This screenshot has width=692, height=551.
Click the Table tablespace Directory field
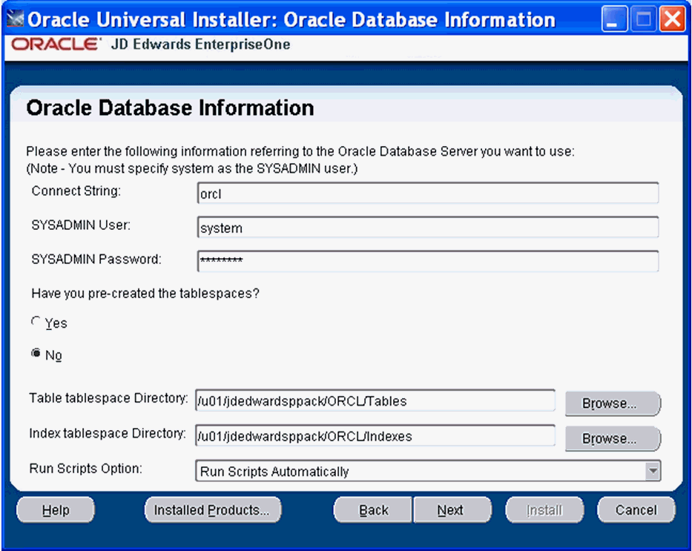click(x=375, y=401)
